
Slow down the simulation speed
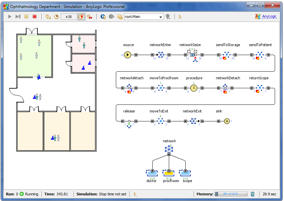pos(57,17)
